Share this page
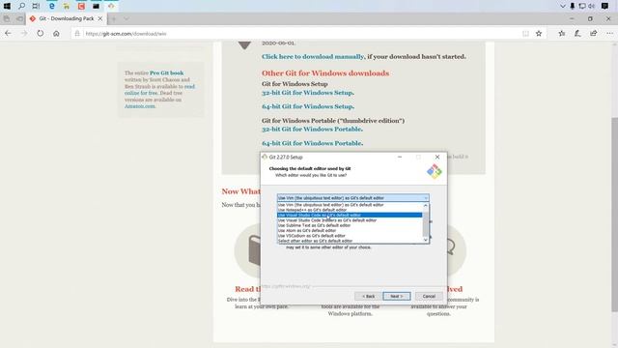This screenshot has width=618, height=348. pyautogui.click(x=593, y=34)
